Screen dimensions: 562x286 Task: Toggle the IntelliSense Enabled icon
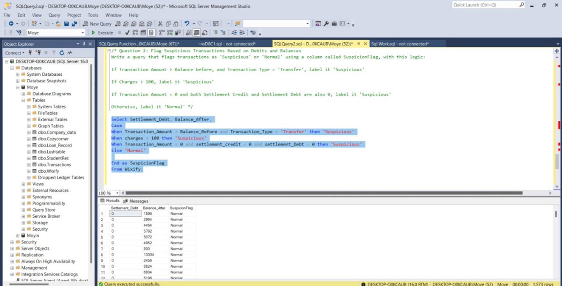click(151, 33)
